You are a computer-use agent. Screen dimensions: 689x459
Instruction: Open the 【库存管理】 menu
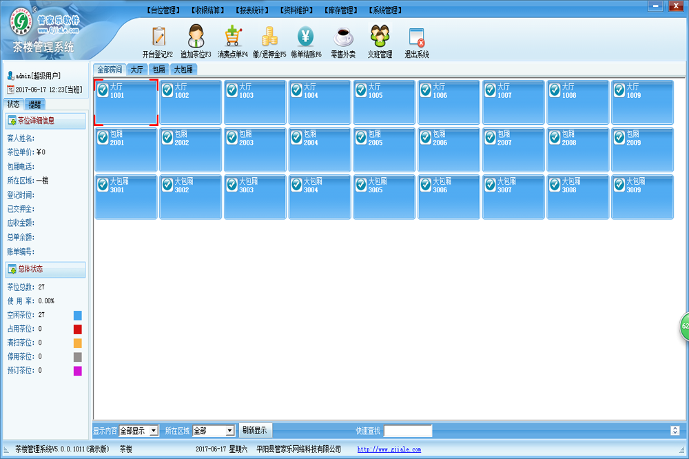point(341,10)
